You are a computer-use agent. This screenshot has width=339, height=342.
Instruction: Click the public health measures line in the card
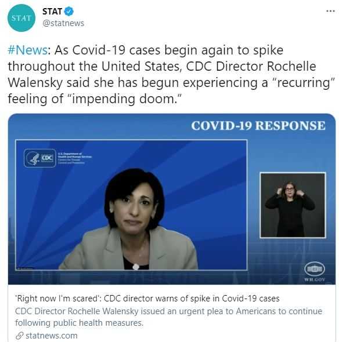tap(79, 323)
